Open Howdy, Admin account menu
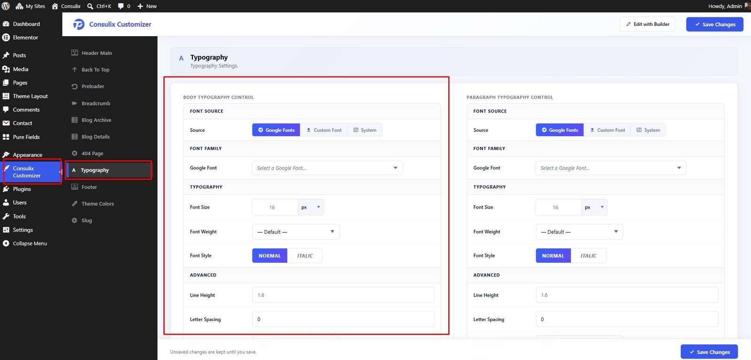Screen dimensions: 751x360 pyautogui.click(x=728, y=6)
